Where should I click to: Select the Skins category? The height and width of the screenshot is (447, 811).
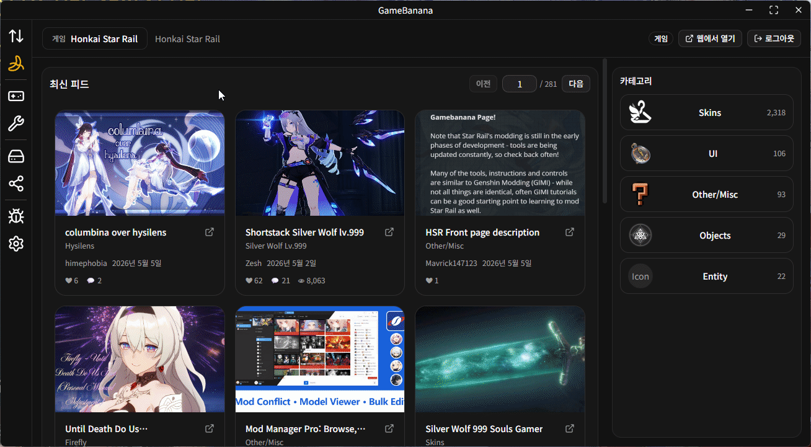tap(707, 113)
